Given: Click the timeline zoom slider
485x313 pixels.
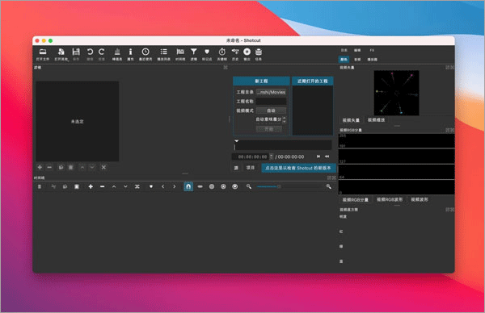Looking at the screenshot, I should (268, 186).
